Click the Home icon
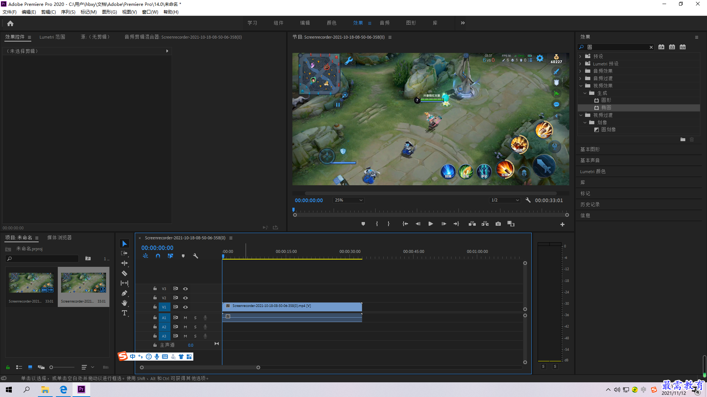The height and width of the screenshot is (397, 707). (10, 23)
